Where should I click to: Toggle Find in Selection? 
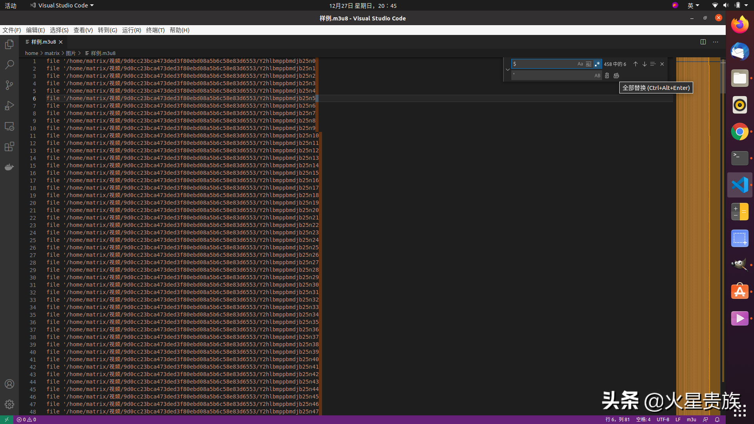point(653,64)
